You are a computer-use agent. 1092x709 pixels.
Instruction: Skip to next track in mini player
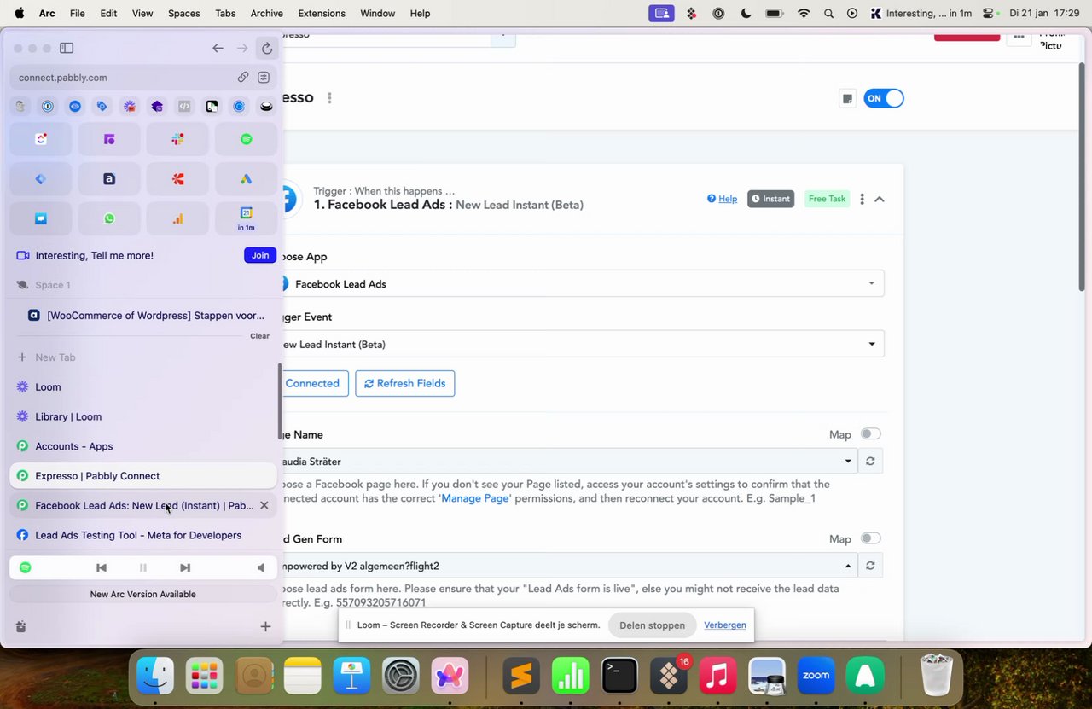click(185, 567)
